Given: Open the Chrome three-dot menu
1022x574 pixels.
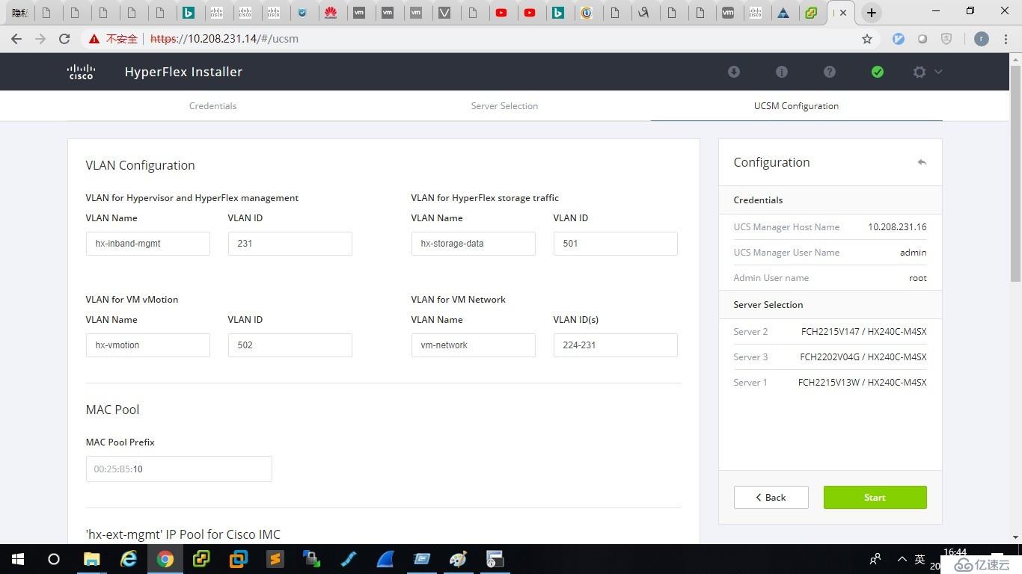Looking at the screenshot, I should tap(1006, 39).
